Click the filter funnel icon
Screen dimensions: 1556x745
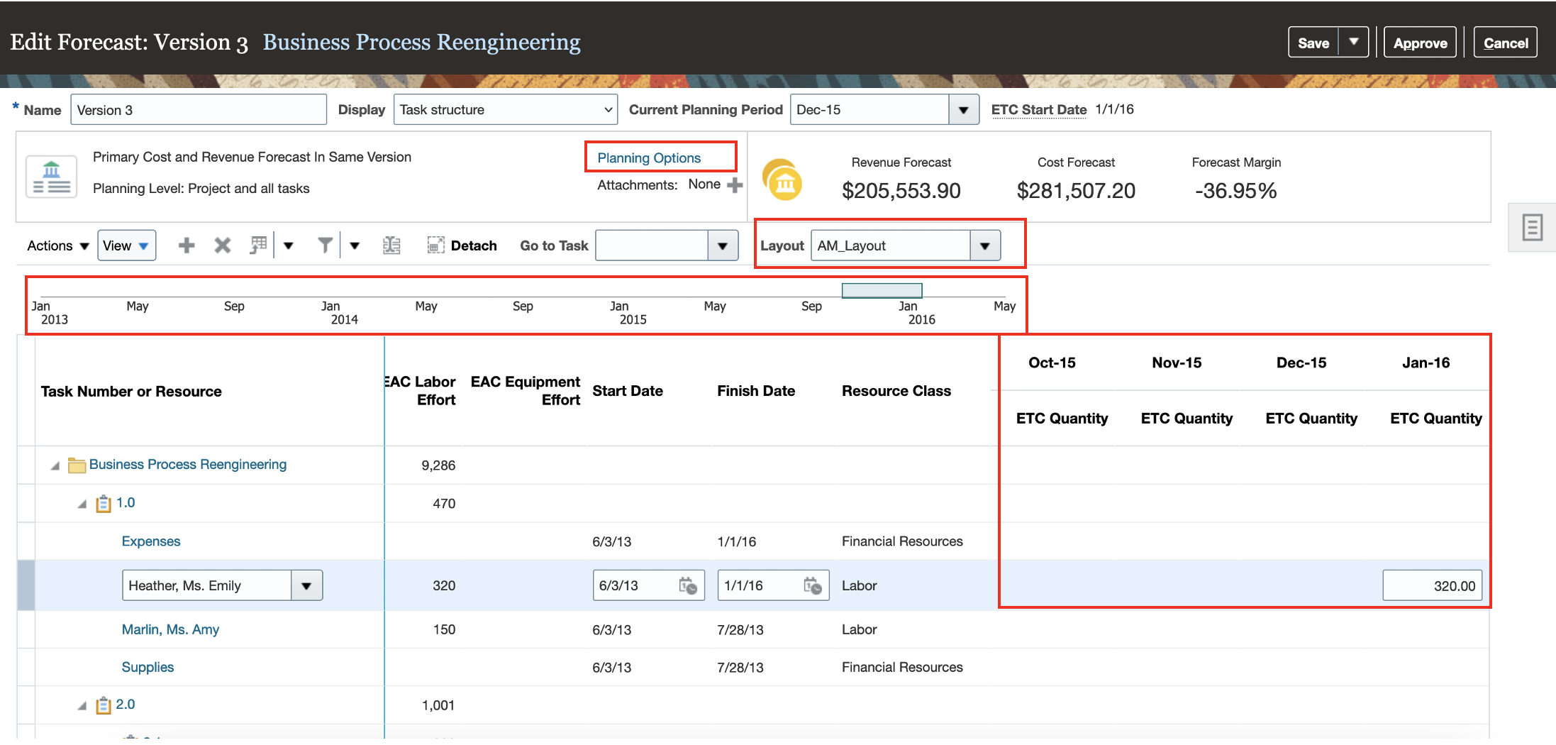[325, 245]
